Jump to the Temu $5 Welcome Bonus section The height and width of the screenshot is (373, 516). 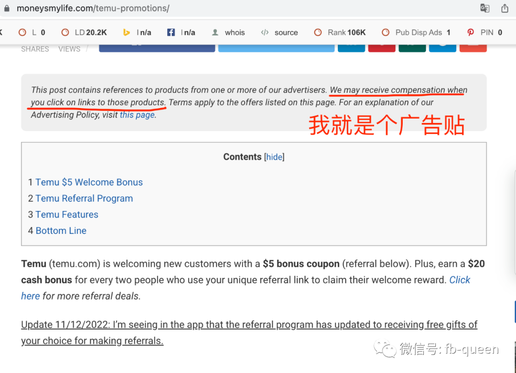(x=89, y=182)
